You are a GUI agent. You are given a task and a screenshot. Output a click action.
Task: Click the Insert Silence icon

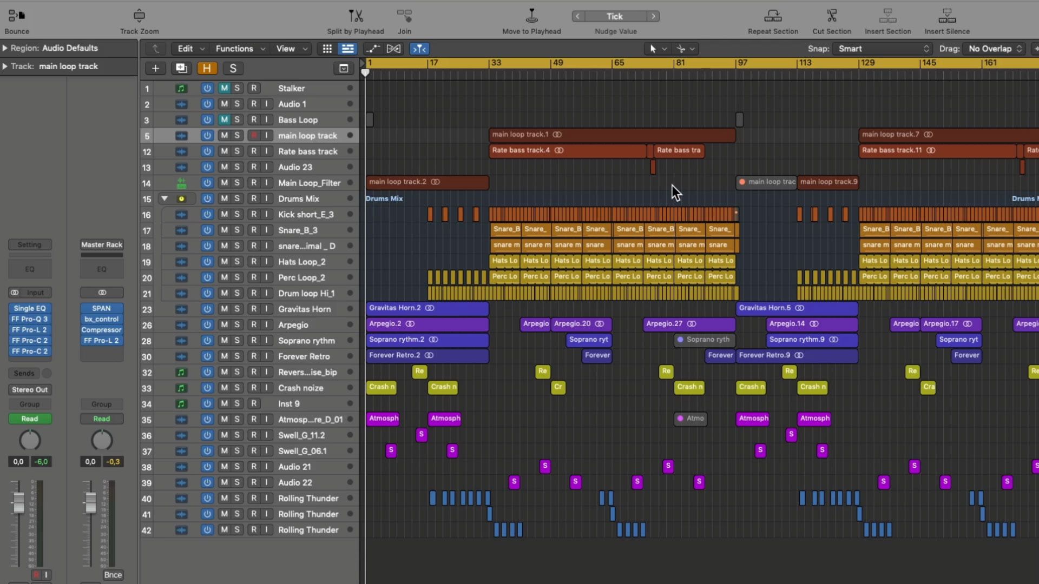tap(946, 16)
